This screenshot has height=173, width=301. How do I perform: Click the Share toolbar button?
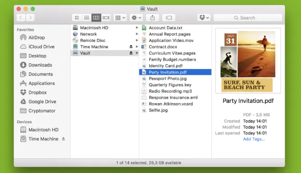click(153, 18)
